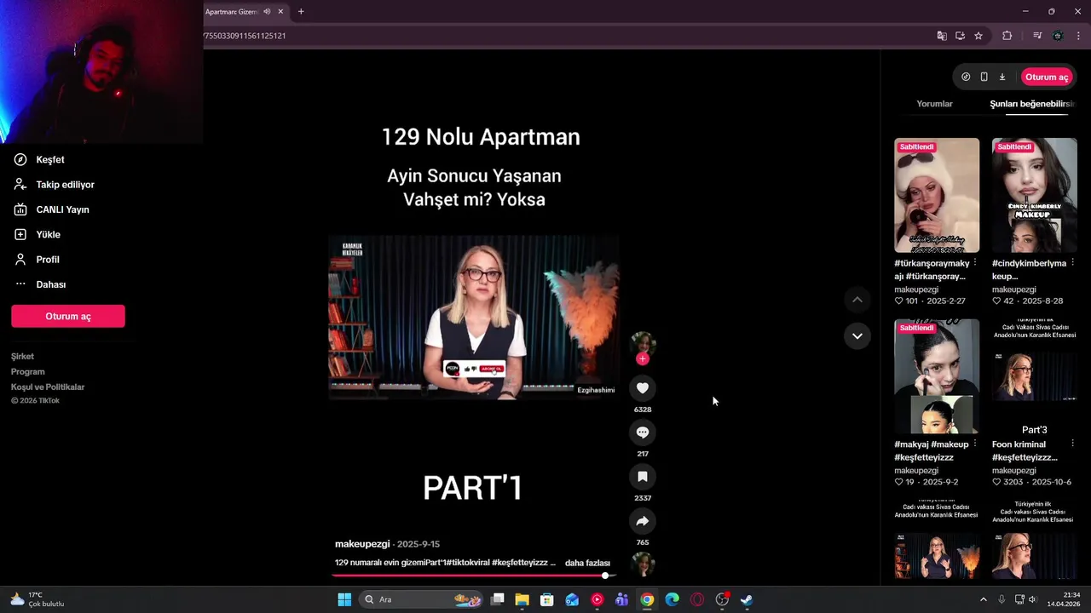This screenshot has width=1091, height=613.
Task: Open the spinning sound disc avatar
Action: [643, 564]
